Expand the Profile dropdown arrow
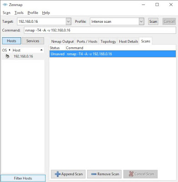 [142, 21]
